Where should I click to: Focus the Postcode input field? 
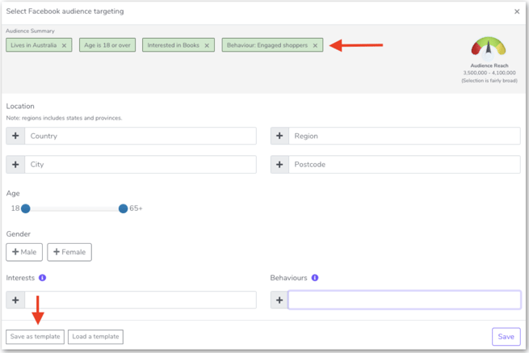click(405, 165)
